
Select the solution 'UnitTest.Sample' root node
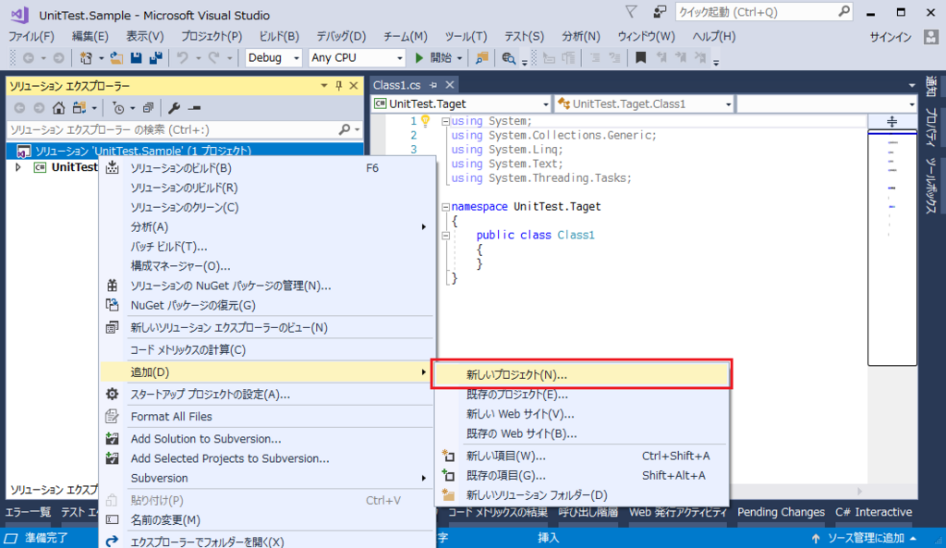[185, 151]
